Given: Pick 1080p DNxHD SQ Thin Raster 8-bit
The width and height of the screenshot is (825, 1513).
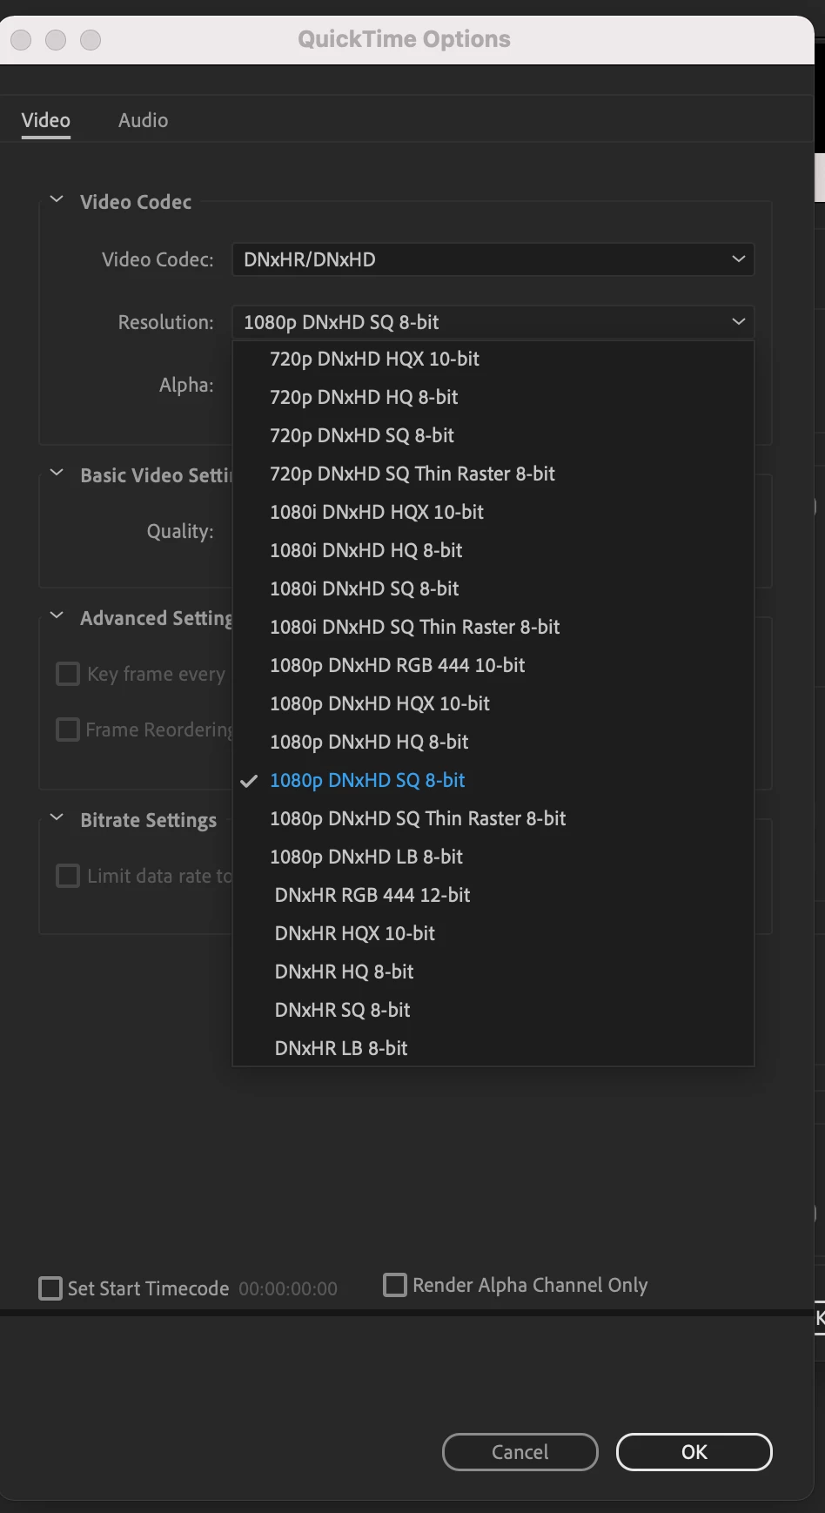Looking at the screenshot, I should [x=493, y=818].
